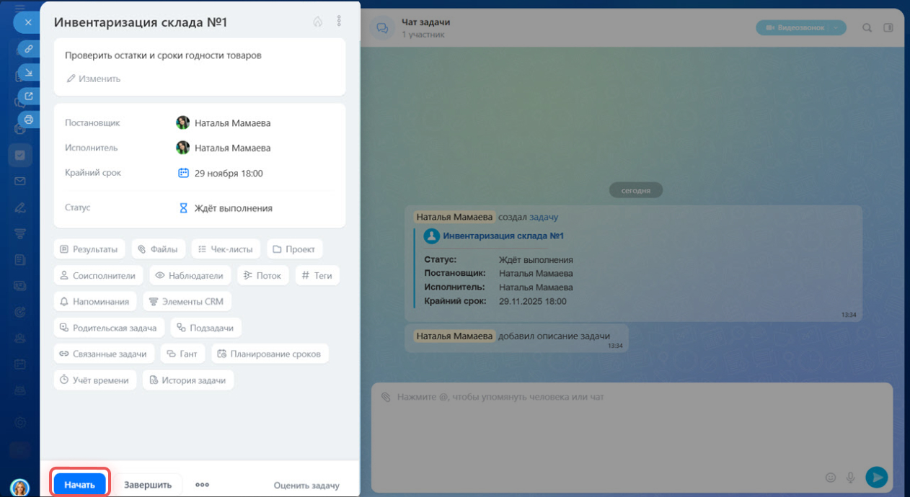Click Изменить to edit the description

94,79
